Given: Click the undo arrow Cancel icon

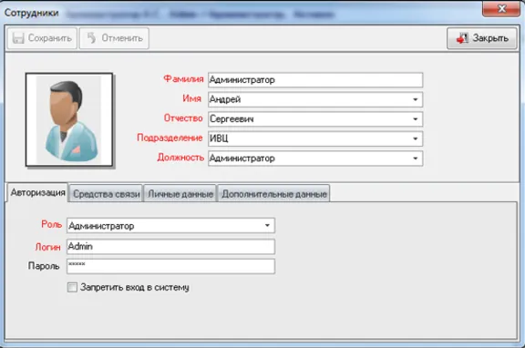Looking at the screenshot, I should click(92, 38).
